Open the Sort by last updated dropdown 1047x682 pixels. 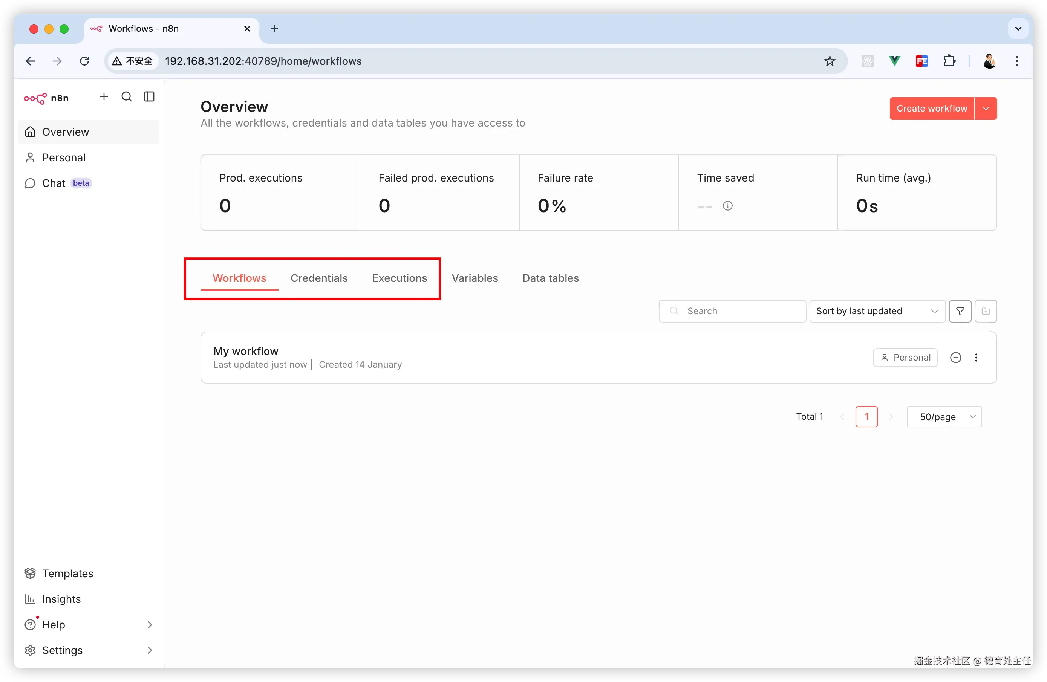(877, 311)
